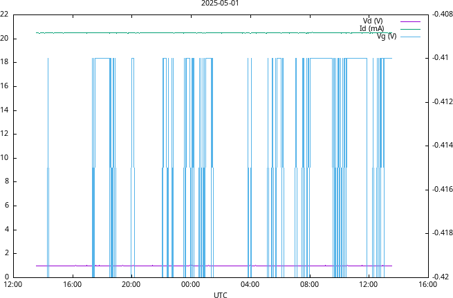Click left axis tick label 4
This screenshot has width=453, height=298.
click(6, 230)
